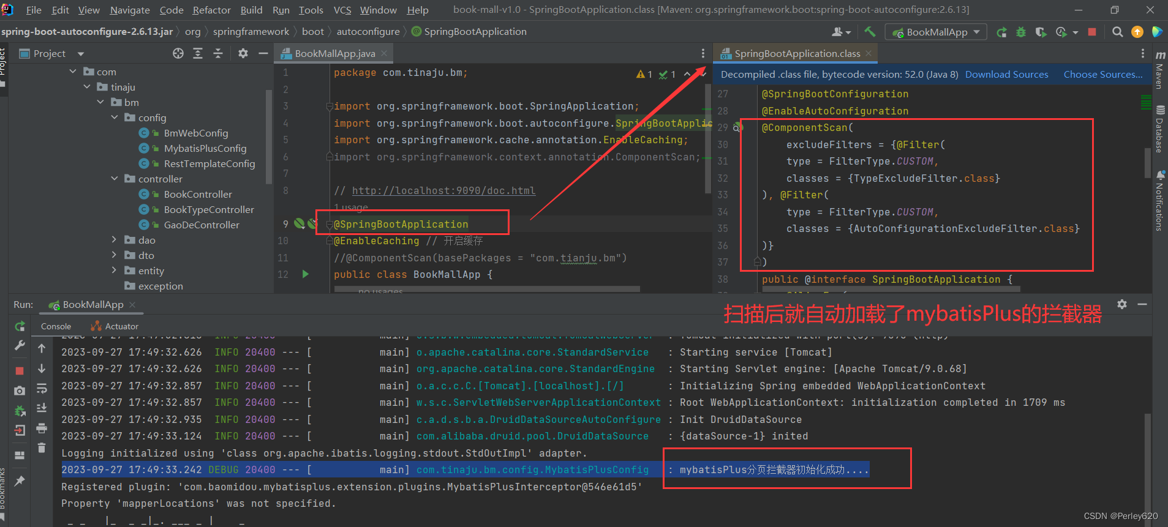Click Choose Sources link

point(1103,74)
